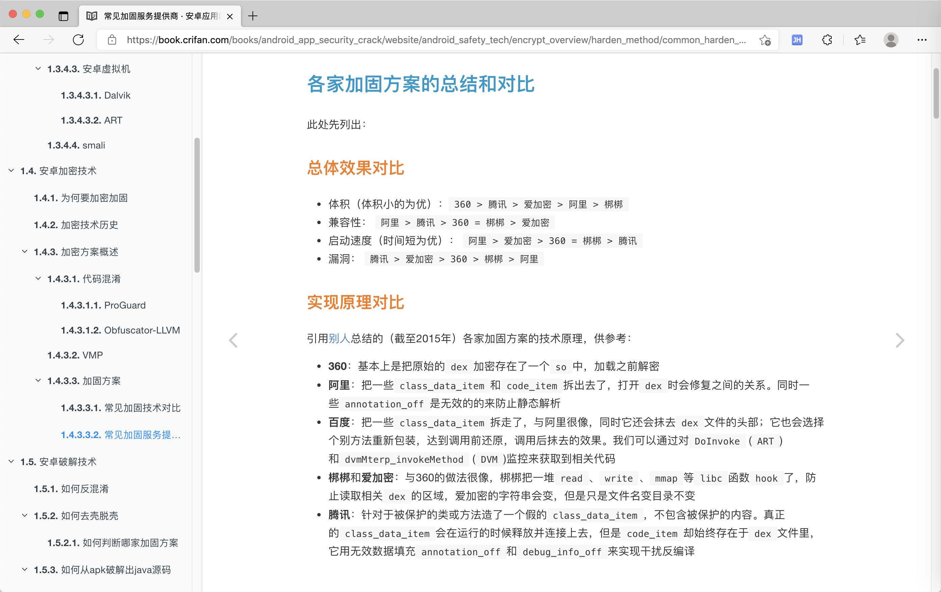The width and height of the screenshot is (941, 592).
Task: Open the 1.3.4.3.1. Dalvik chapter
Action: click(x=96, y=95)
